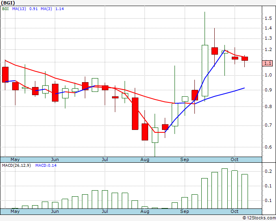276x221 pixels.
Task: Click the 1.2 price axis label
Action: coord(268,49)
